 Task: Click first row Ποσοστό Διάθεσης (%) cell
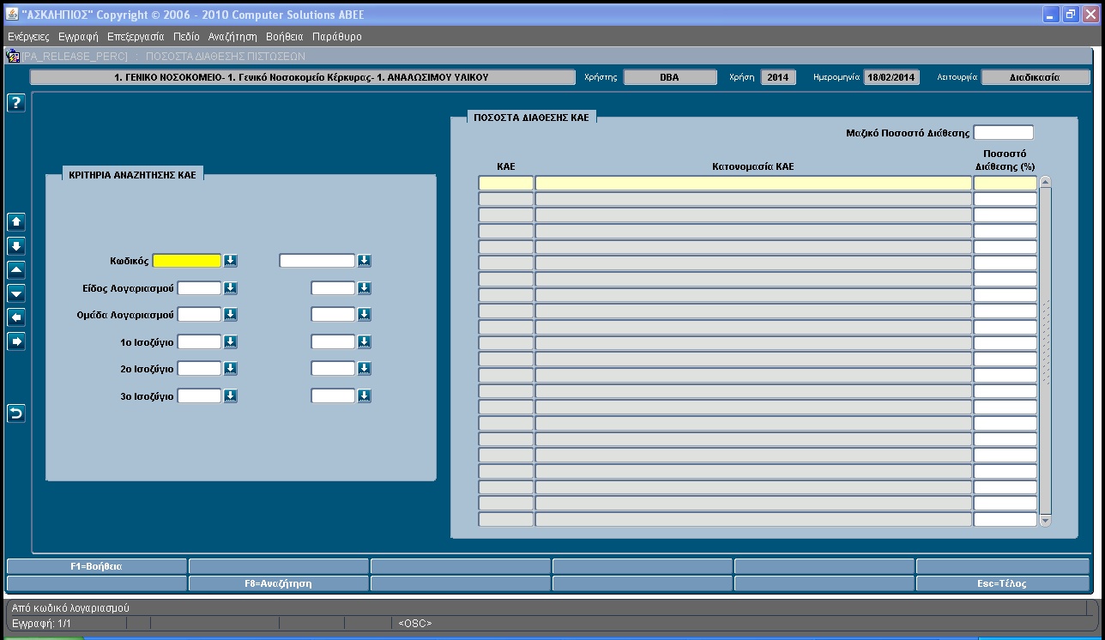[x=1005, y=183]
